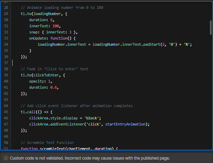Click the closing brace on line 35

[x=30, y=51]
